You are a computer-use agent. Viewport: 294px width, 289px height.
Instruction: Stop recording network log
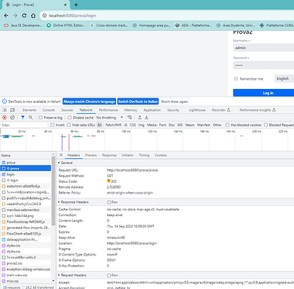5,117
